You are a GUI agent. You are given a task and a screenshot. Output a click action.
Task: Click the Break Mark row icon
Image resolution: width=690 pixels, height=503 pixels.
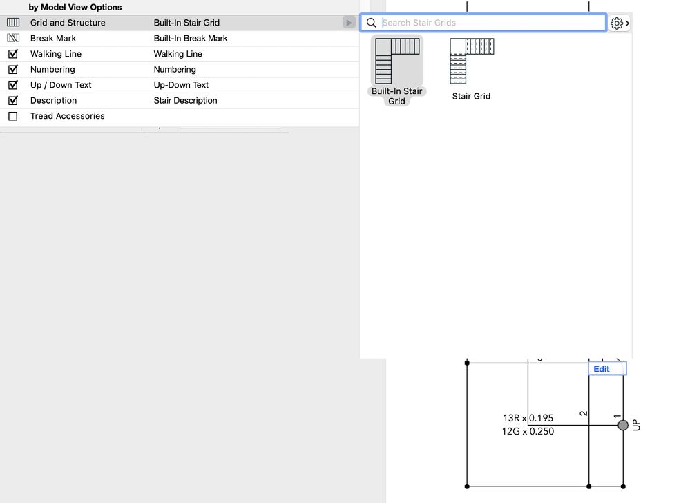[x=13, y=38]
